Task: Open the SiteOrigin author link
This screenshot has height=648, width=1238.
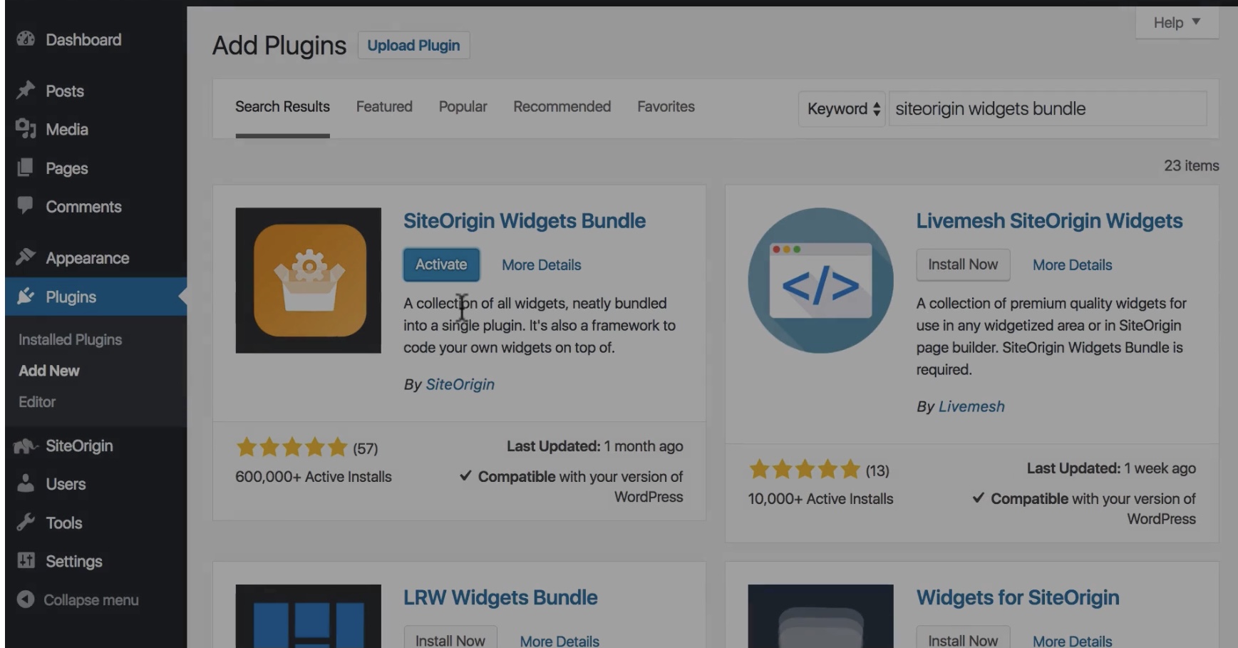Action: pyautogui.click(x=460, y=384)
